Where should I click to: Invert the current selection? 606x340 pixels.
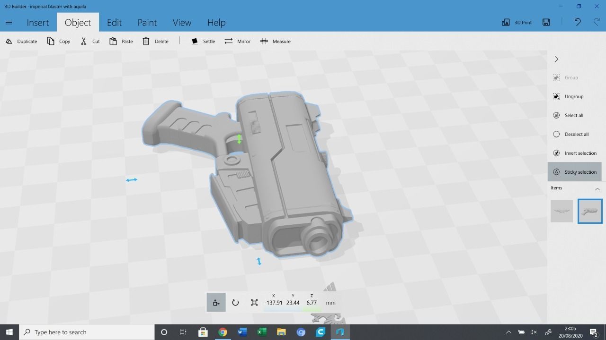(x=575, y=153)
